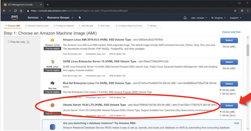Image resolution: width=251 pixels, height=131 pixels.
Task: Click the AMI list scrollbar thumb
Action: click(x=248, y=50)
